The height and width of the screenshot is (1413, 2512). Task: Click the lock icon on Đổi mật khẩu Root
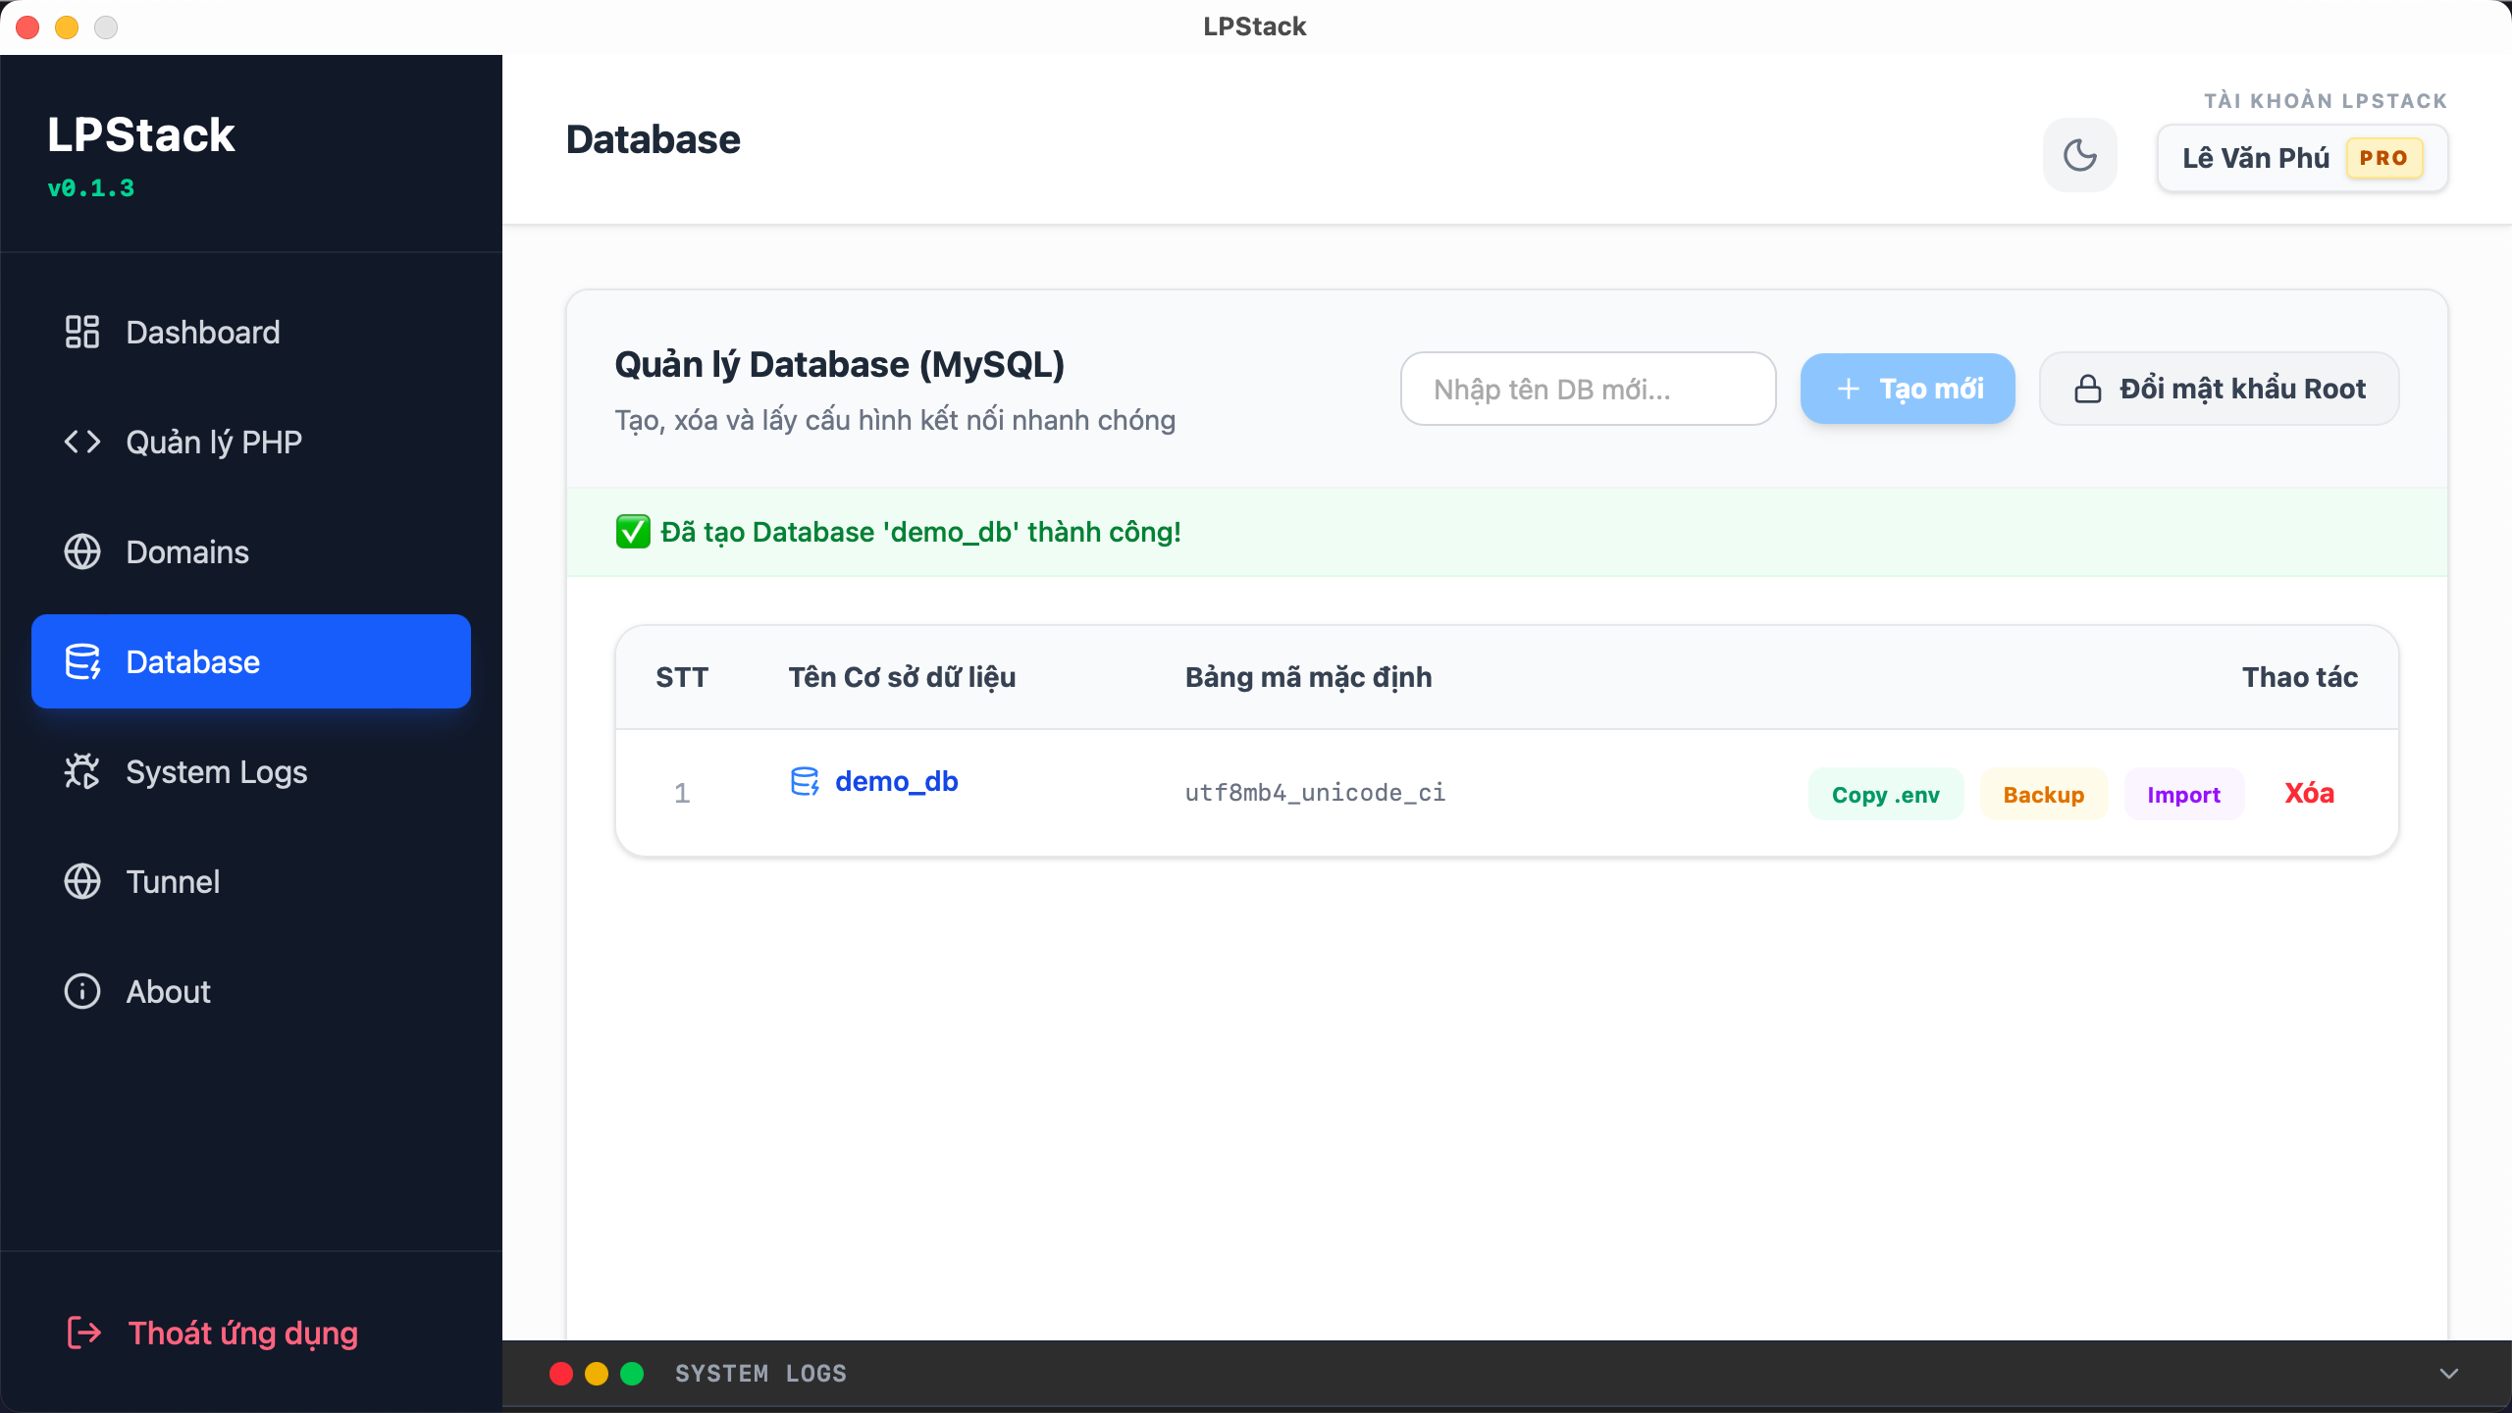pos(2088,389)
